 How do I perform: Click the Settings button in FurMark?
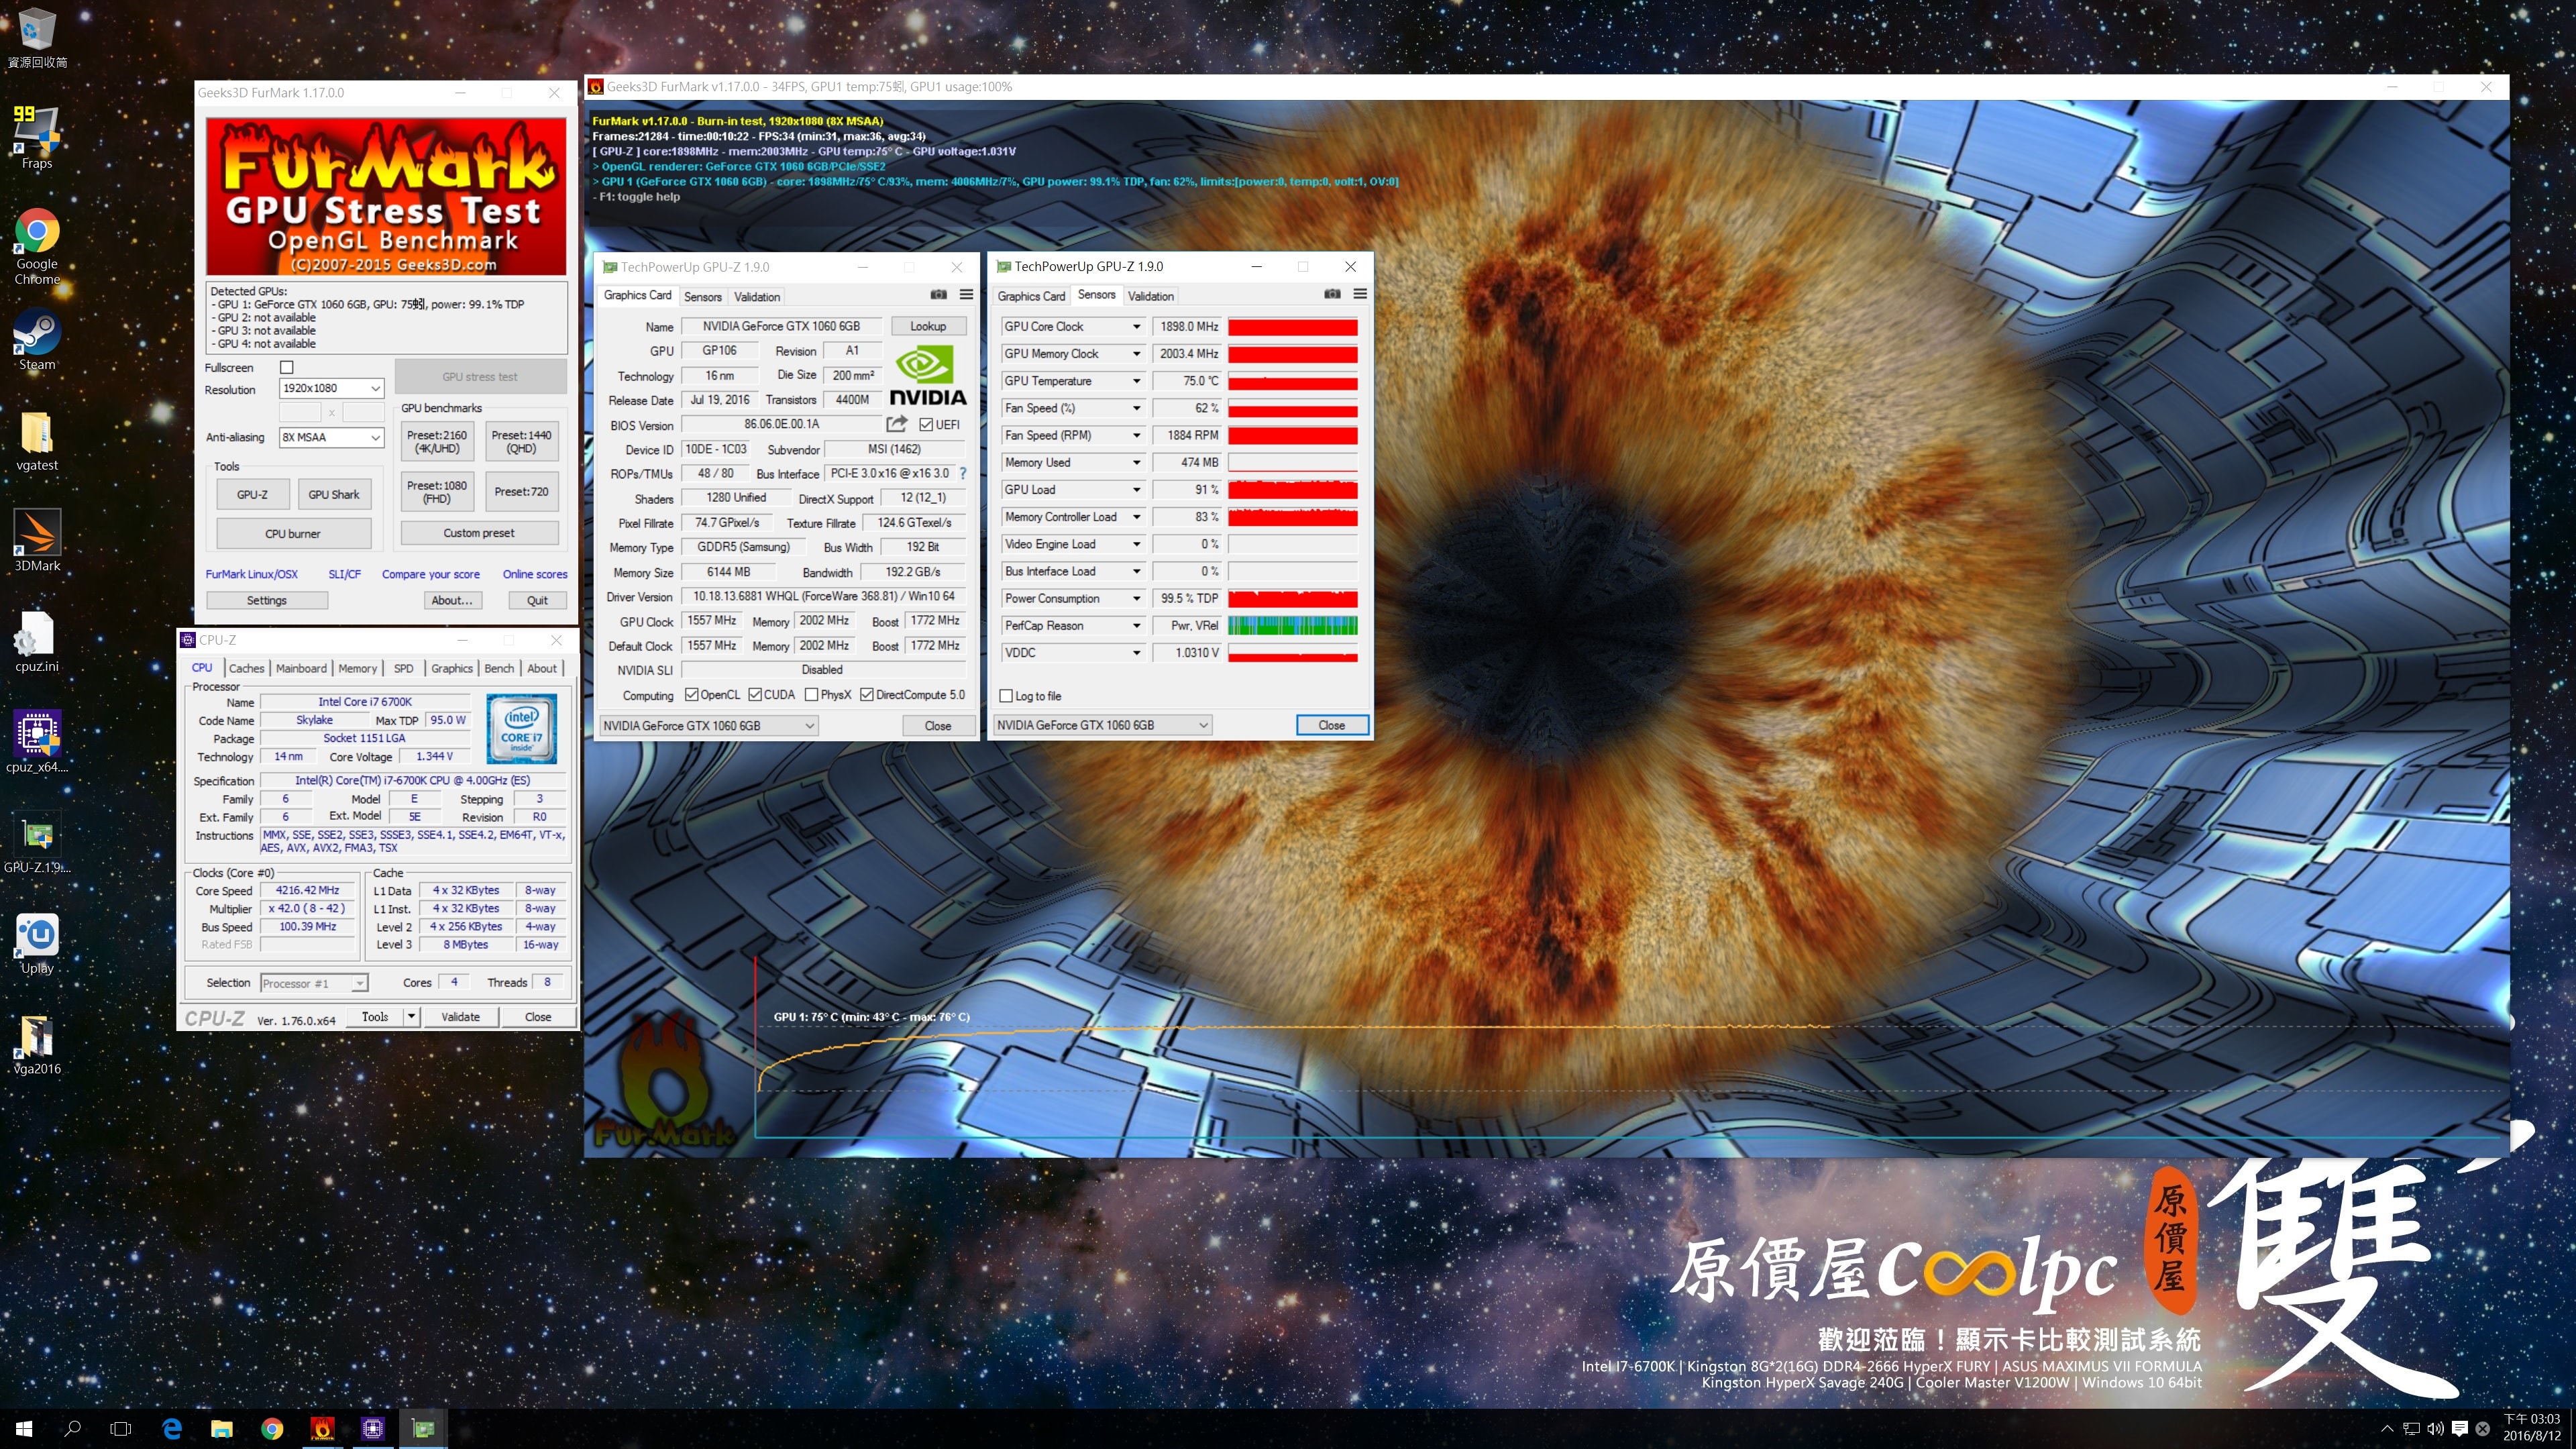(266, 600)
